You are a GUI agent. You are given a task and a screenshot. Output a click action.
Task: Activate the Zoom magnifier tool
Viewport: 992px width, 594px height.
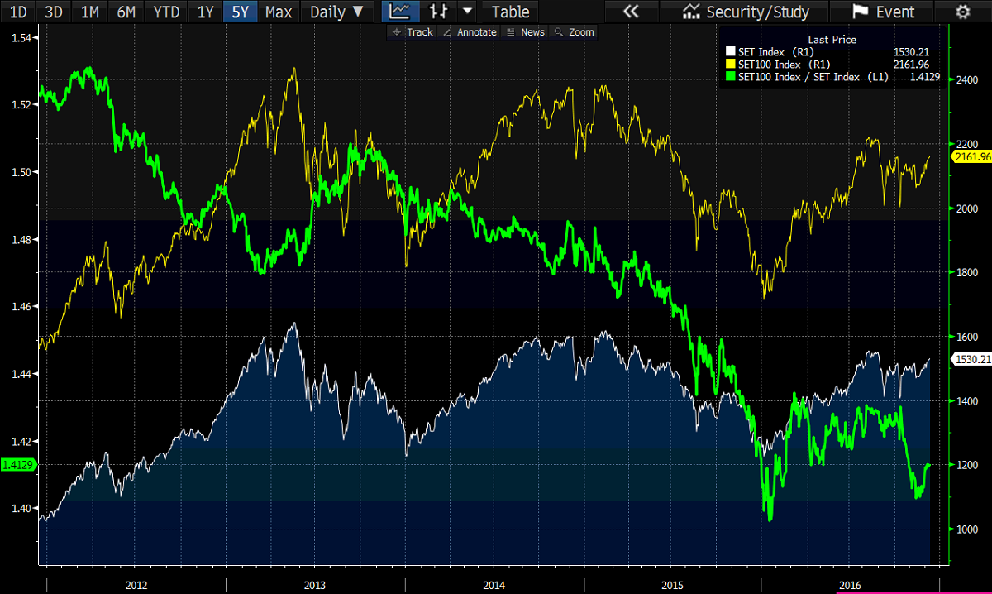click(574, 31)
